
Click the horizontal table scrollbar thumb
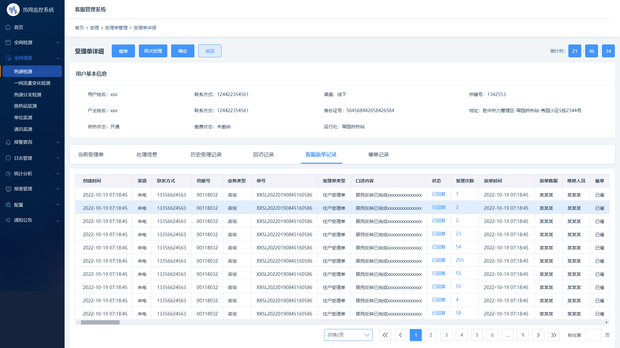pos(100,322)
